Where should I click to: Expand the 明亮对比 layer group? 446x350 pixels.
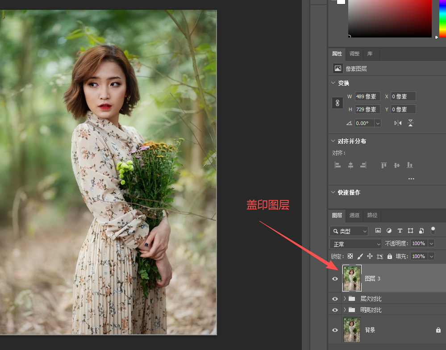point(345,310)
